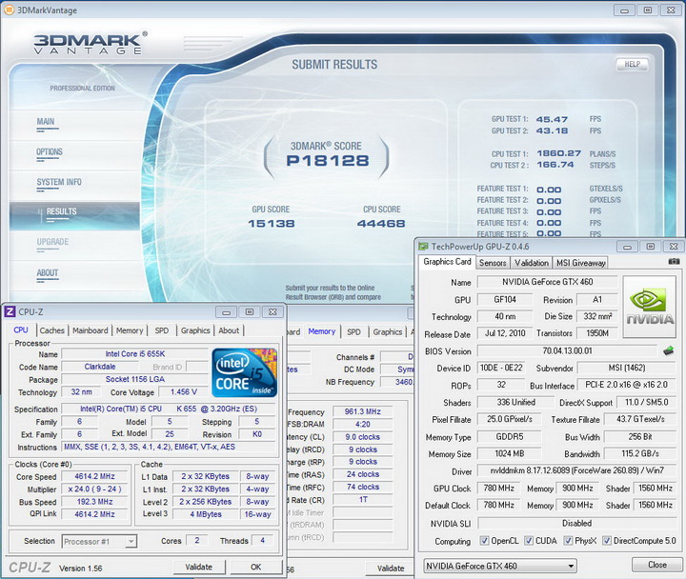Click Validate button in front CPU-Z window
The height and width of the screenshot is (579, 686).
[199, 568]
